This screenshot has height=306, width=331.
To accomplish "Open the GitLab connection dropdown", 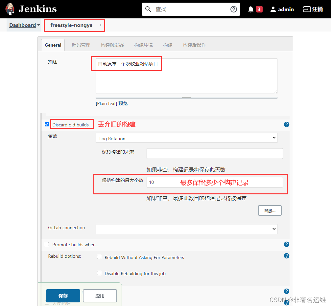I will pyautogui.click(x=186, y=229).
